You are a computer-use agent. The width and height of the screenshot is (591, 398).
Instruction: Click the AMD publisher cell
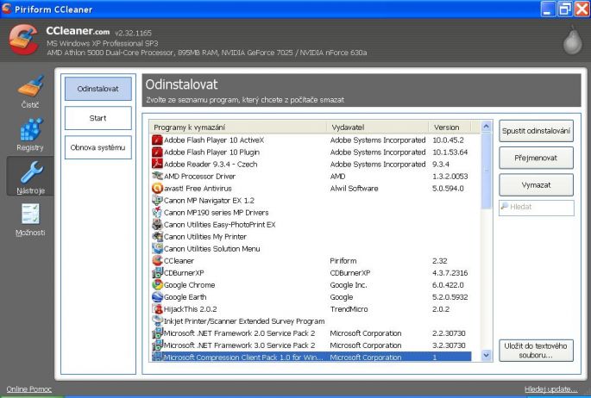tap(337, 176)
